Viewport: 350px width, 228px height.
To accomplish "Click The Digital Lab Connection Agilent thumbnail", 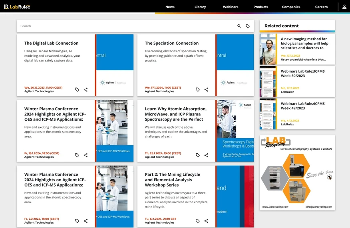I will (114, 65).
